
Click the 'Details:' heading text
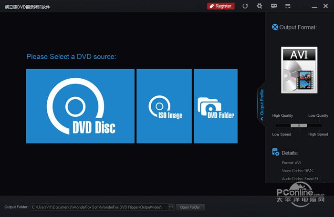290,153
